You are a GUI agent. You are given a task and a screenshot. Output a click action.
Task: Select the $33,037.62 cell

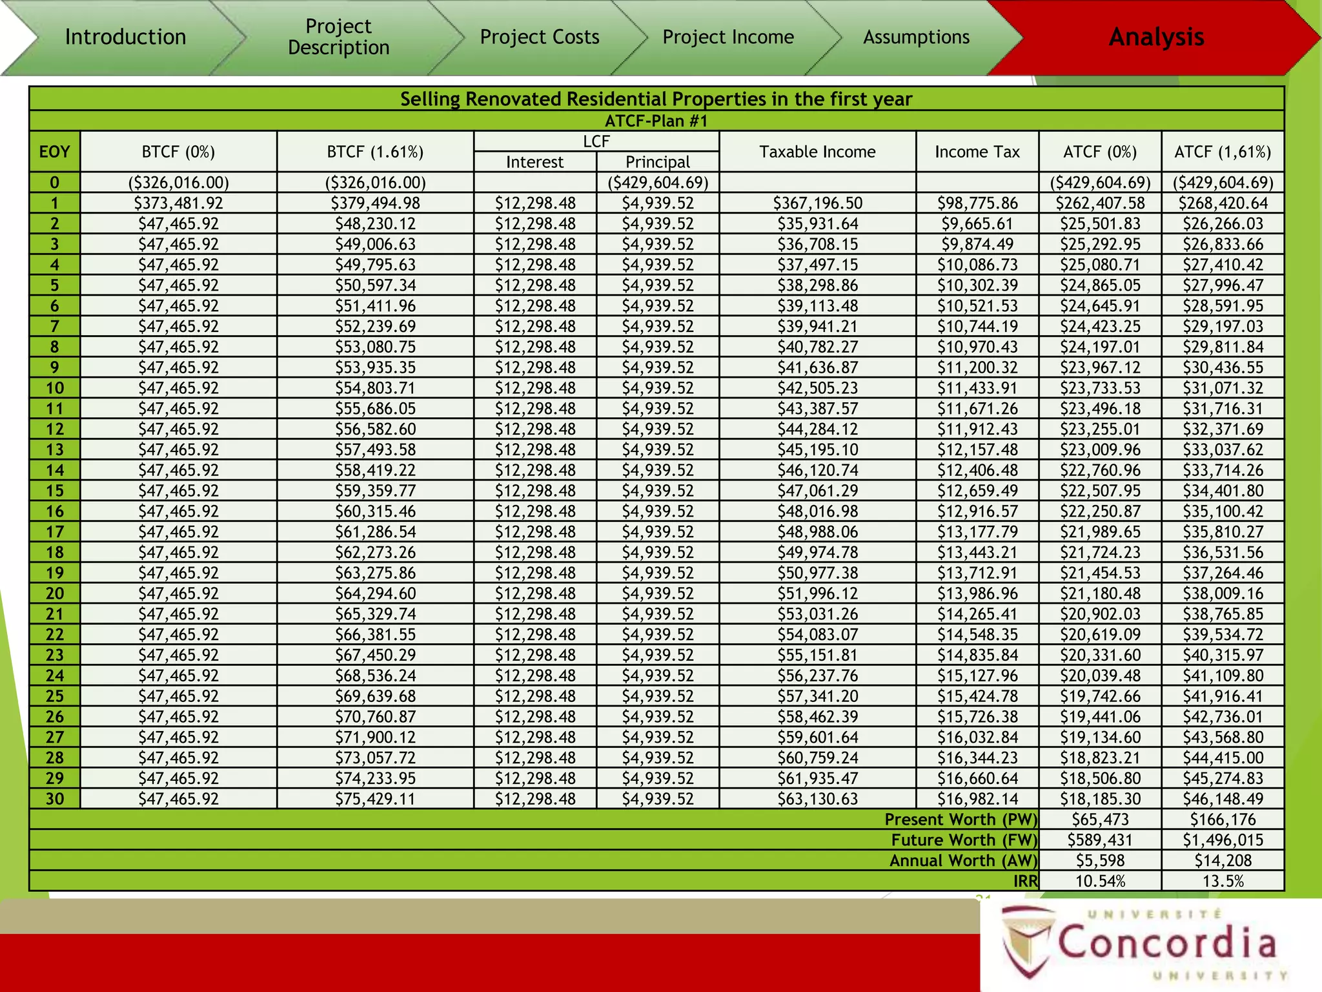(1223, 449)
